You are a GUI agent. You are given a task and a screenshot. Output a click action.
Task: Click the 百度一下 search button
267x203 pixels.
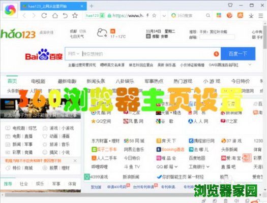238,54
